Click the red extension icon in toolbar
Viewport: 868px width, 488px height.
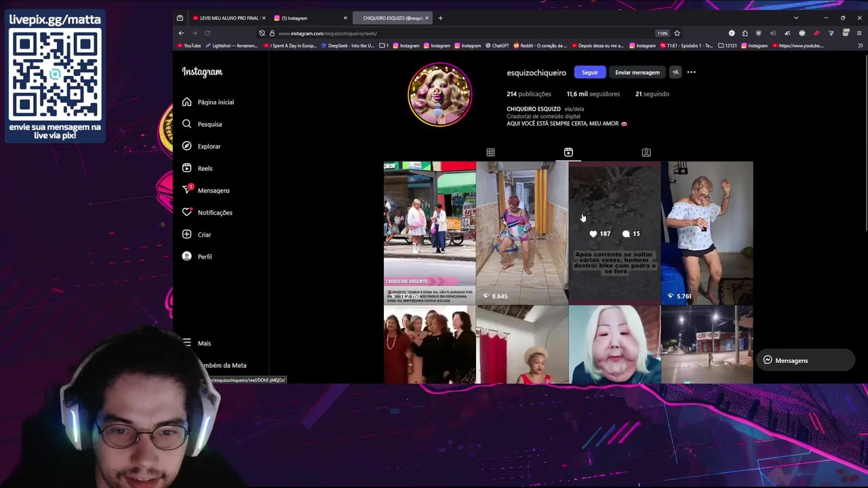[816, 33]
